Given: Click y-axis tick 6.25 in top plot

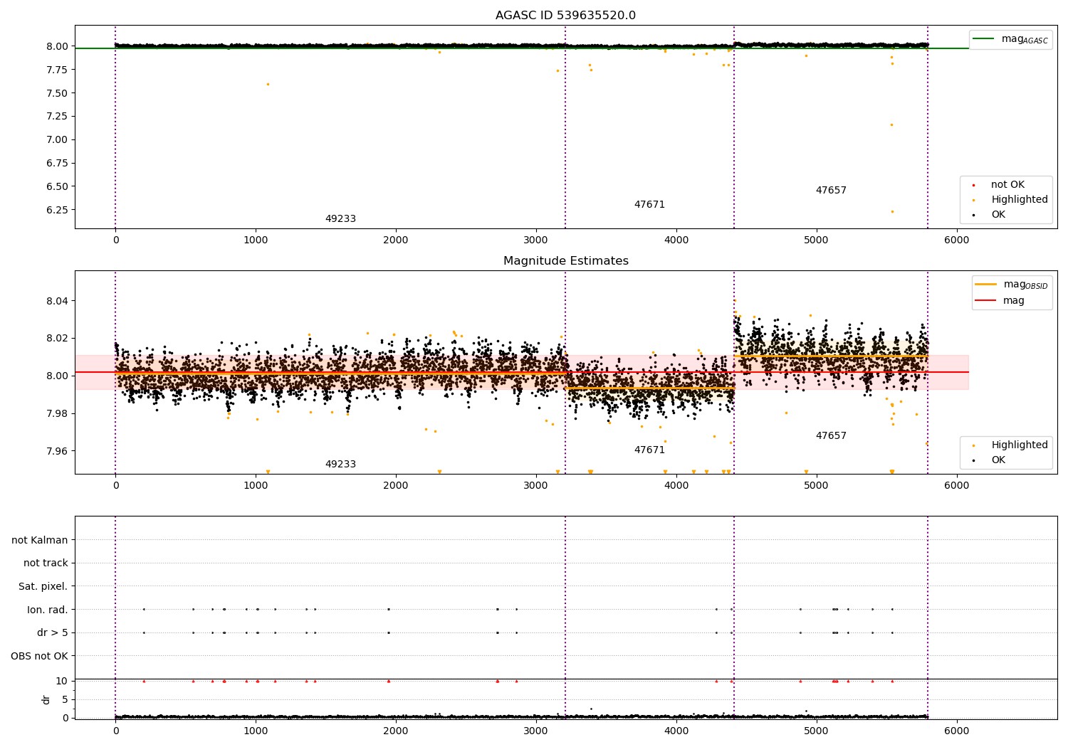Looking at the screenshot, I should click(57, 210).
